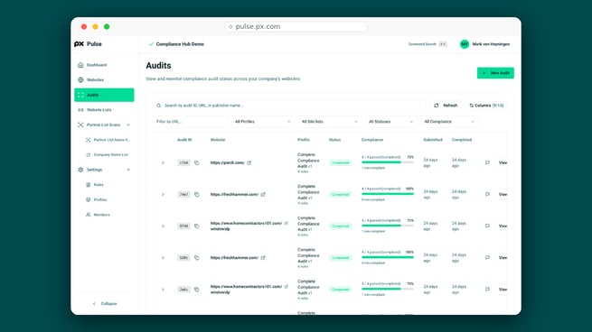
Task: View the third audit row details
Action: click(x=503, y=226)
